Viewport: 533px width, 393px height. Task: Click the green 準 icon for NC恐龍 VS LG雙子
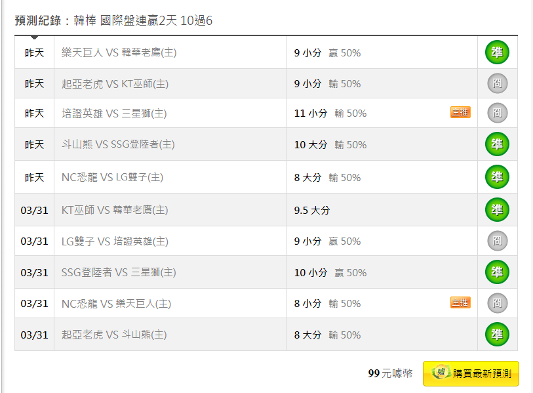(x=497, y=177)
